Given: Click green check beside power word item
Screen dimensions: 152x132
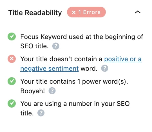Looking at the screenshot, I should point(12,81).
